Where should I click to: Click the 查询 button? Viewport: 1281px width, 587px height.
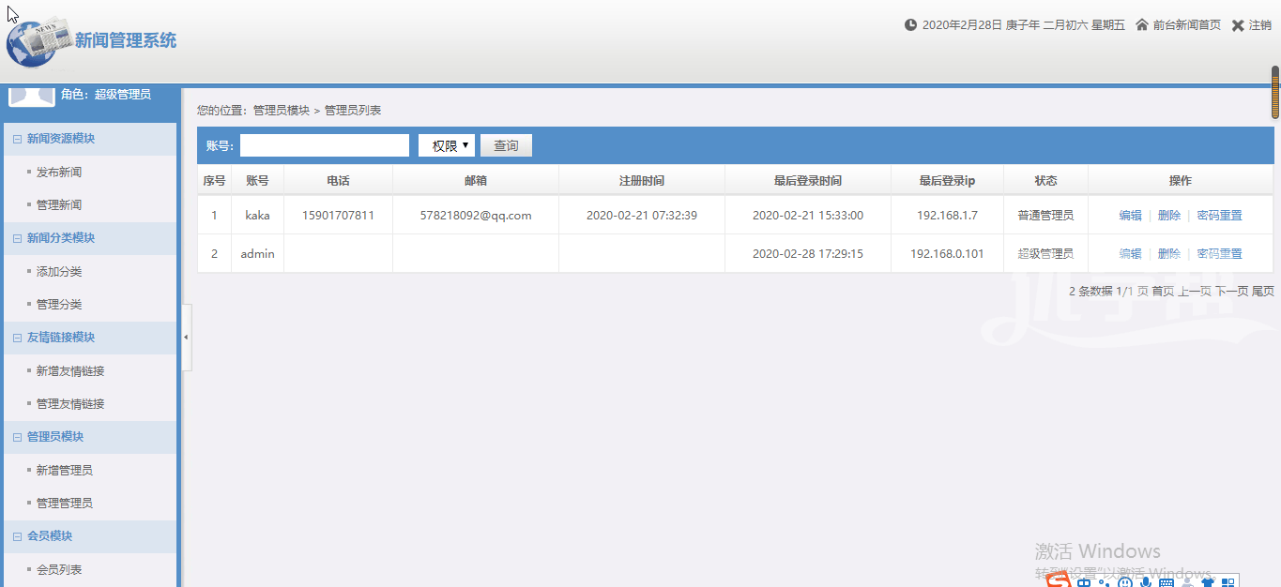coord(506,145)
